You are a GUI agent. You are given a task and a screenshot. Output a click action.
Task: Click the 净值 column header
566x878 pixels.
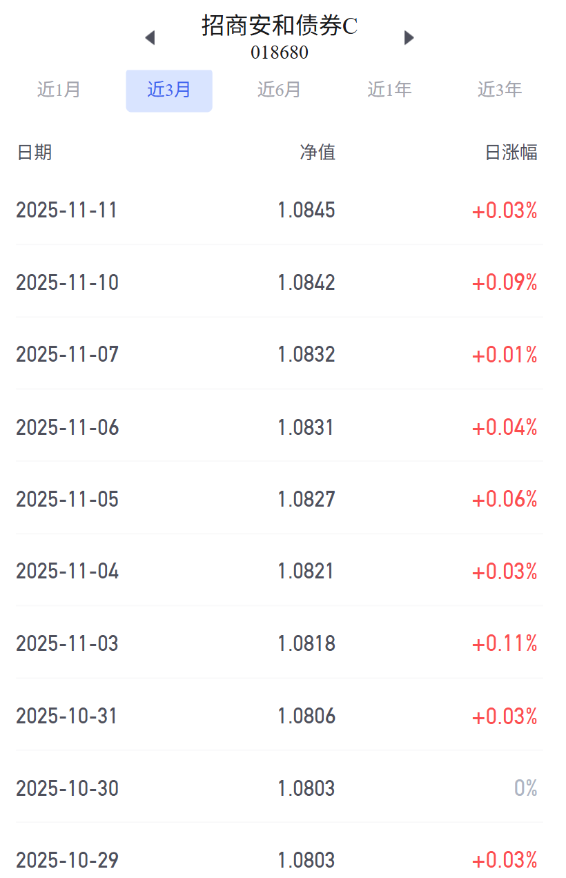coord(318,153)
